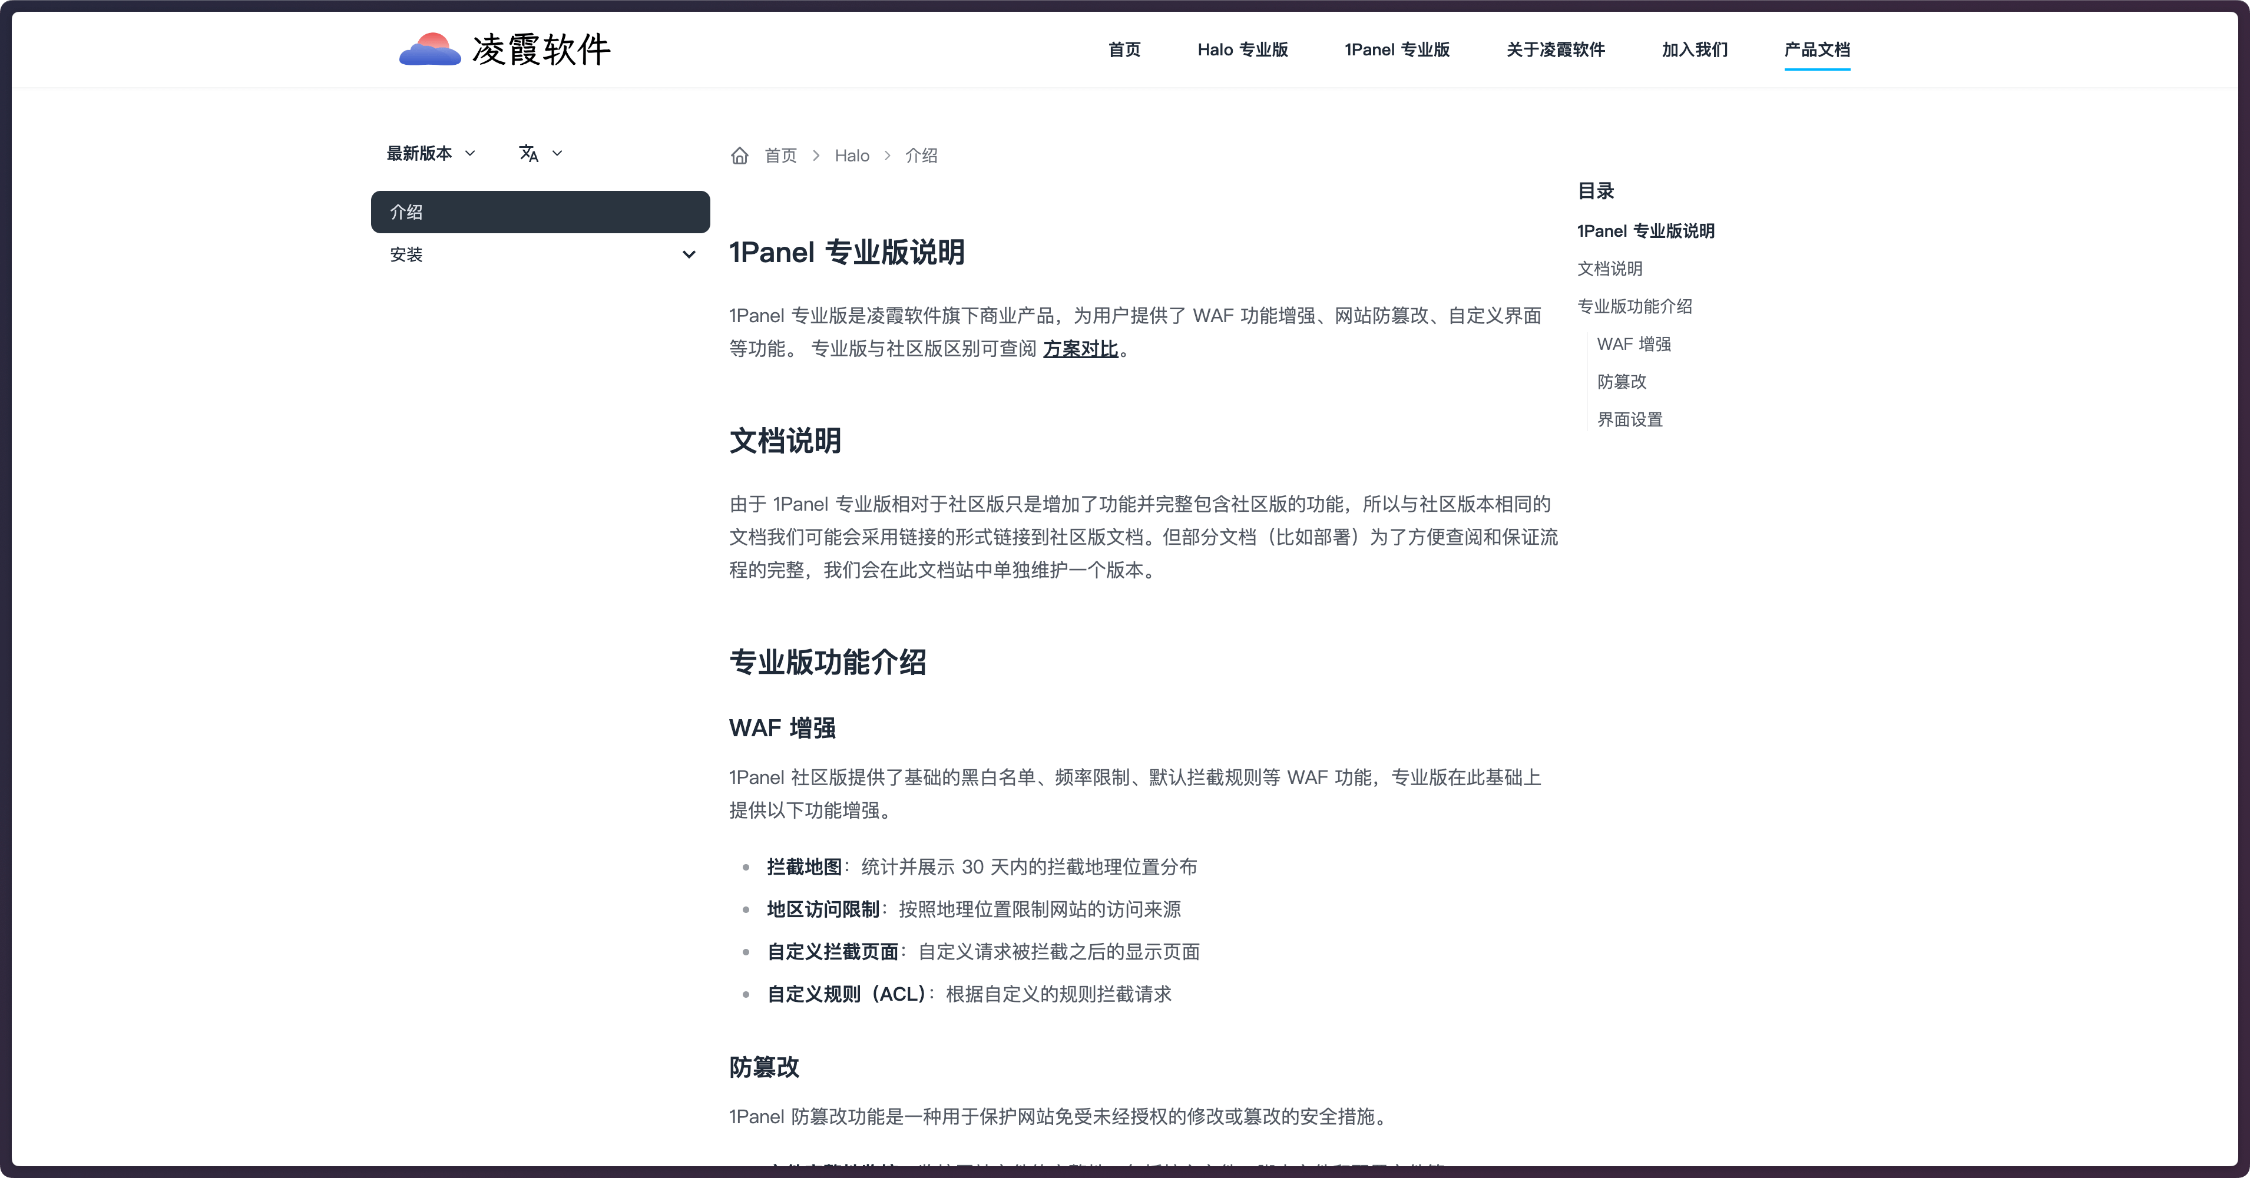The image size is (2250, 1178).
Task: Jump to 文档说明 in table of contents
Action: (x=1609, y=269)
